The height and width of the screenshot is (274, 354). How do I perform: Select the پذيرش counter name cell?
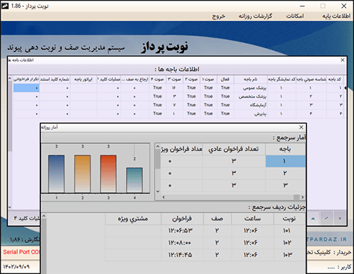(x=251, y=114)
